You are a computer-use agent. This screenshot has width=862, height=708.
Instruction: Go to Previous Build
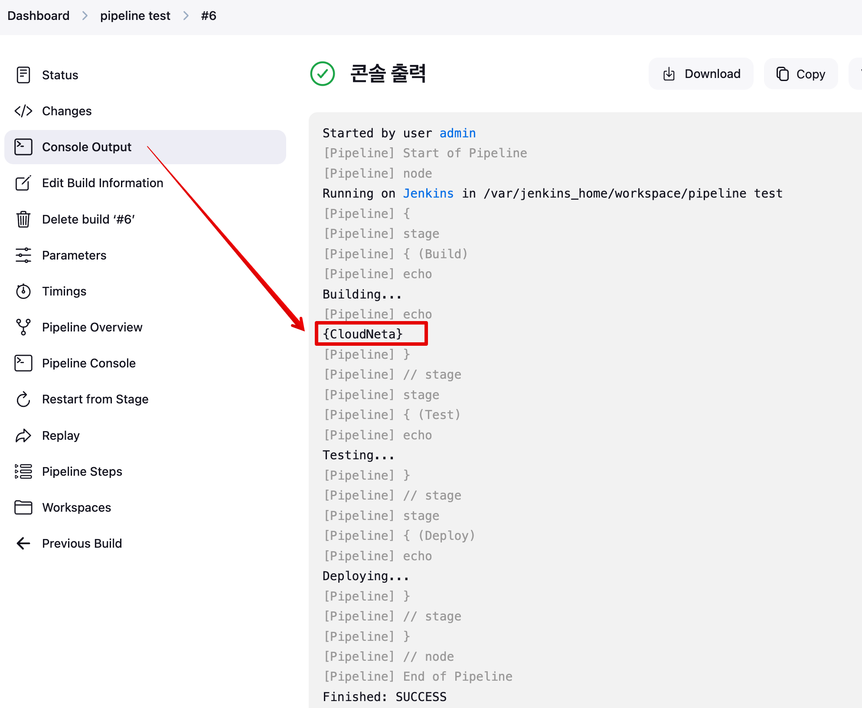click(x=82, y=543)
